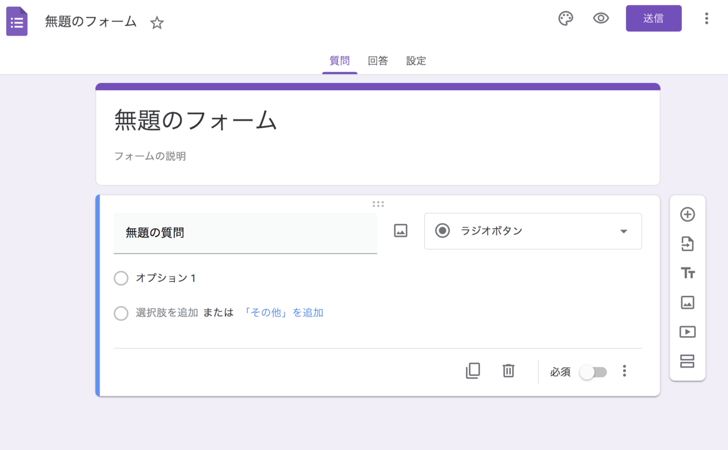This screenshot has height=450, width=728.
Task: Import questions using the sidebar icon
Action: point(687,244)
